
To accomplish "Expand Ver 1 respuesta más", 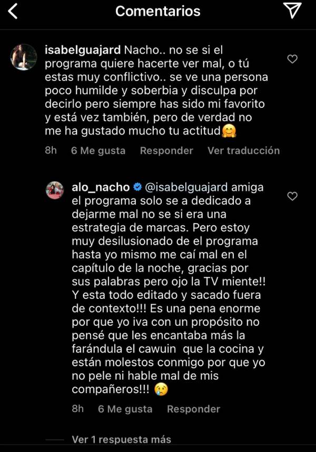I will click(x=121, y=439).
